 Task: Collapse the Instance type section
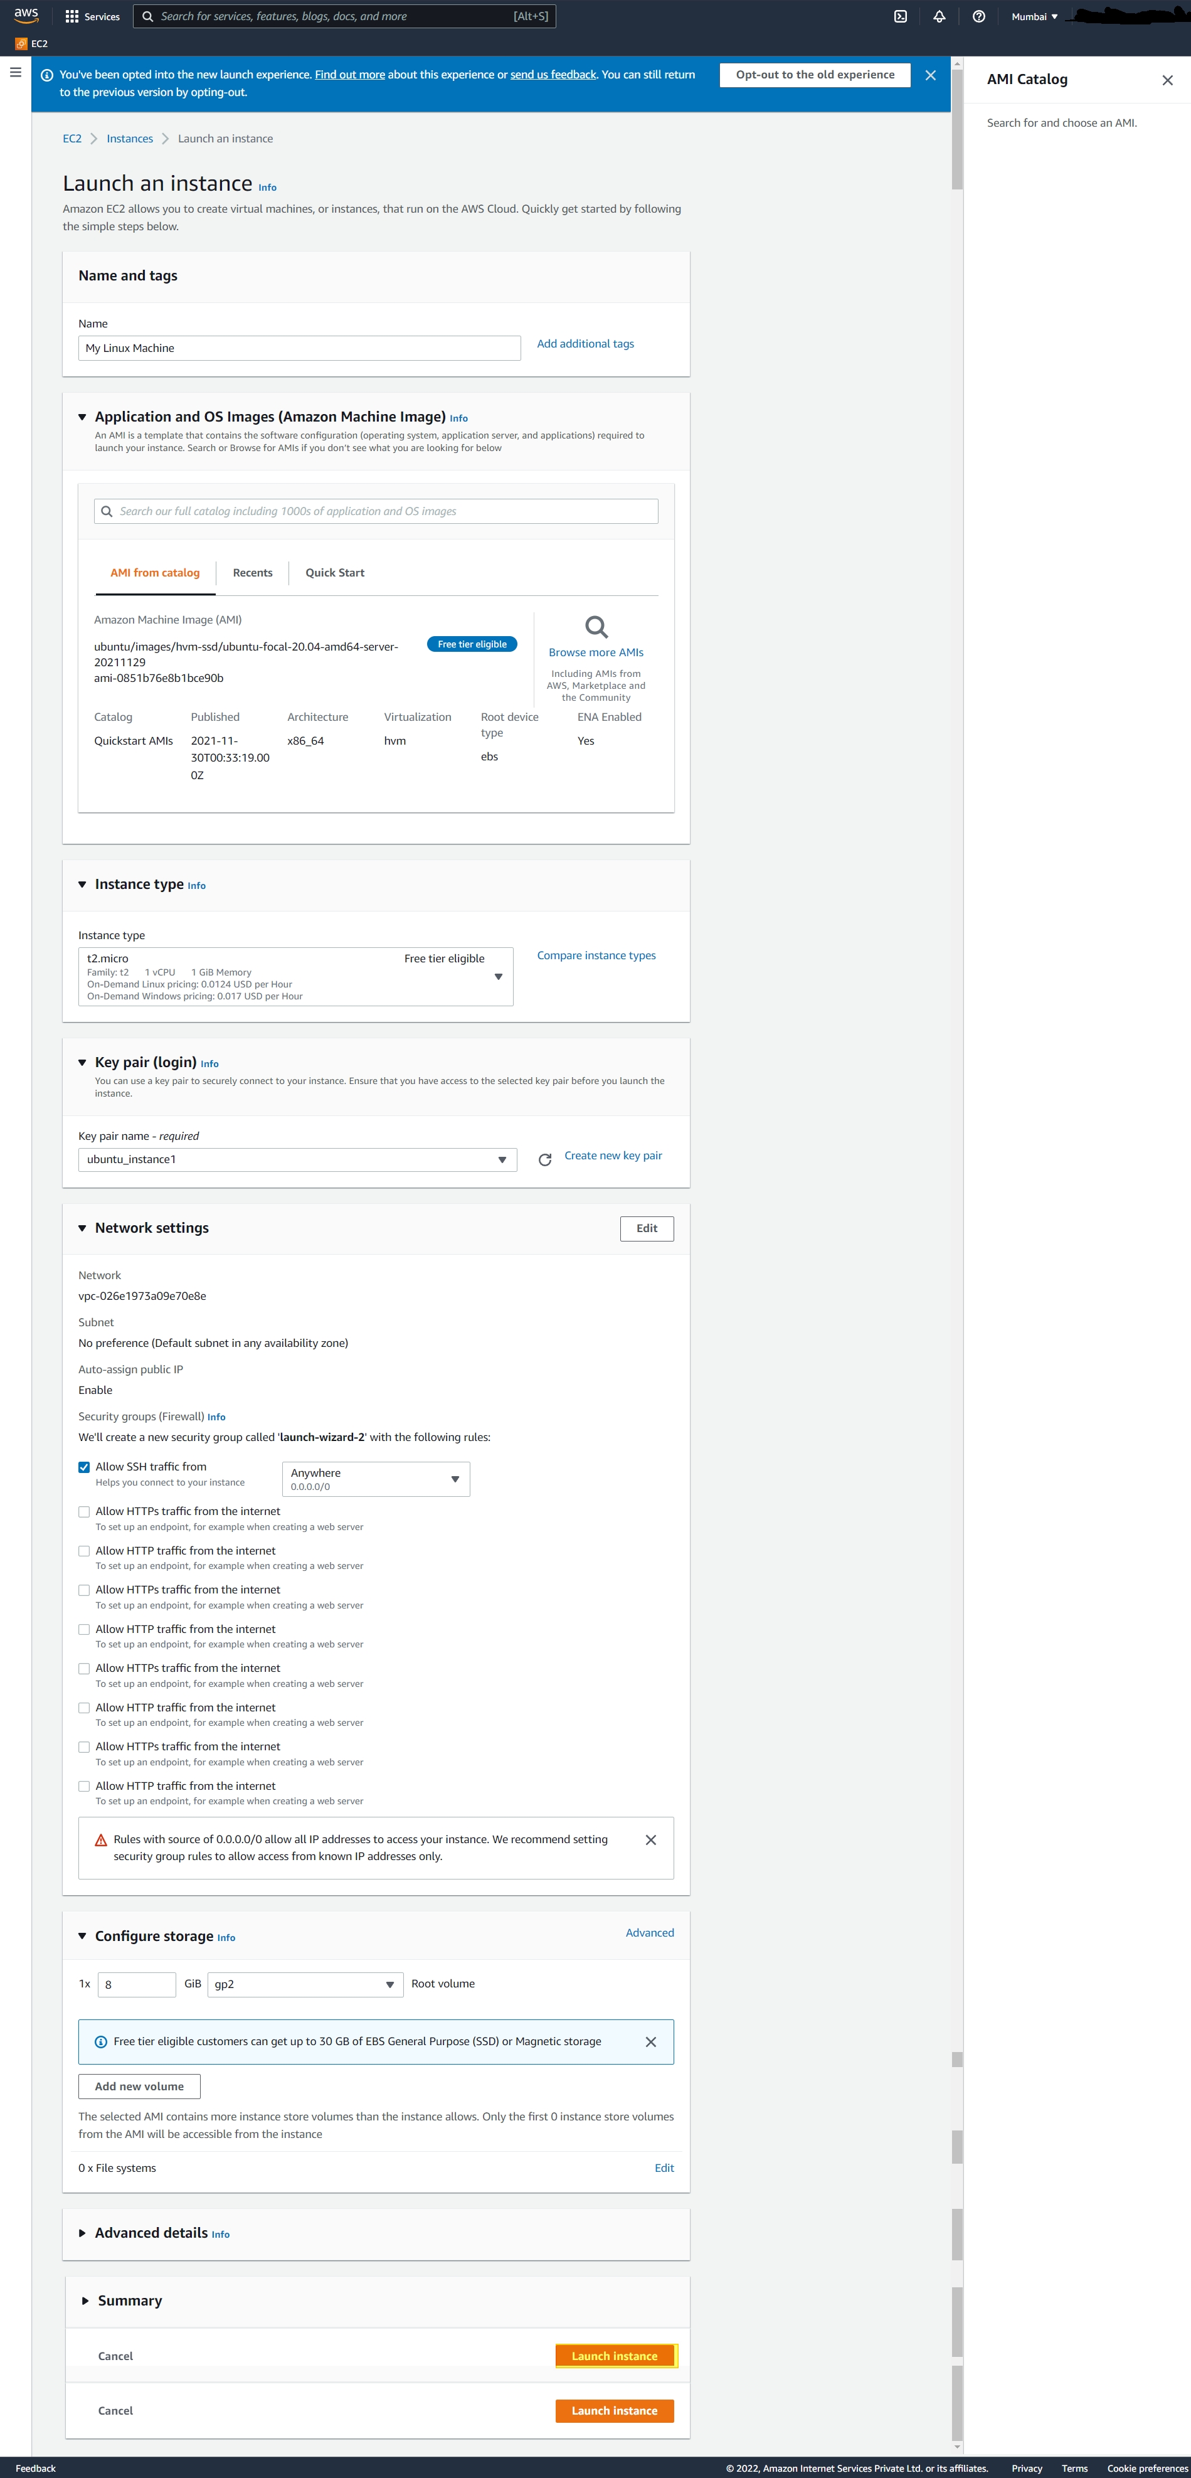(83, 885)
